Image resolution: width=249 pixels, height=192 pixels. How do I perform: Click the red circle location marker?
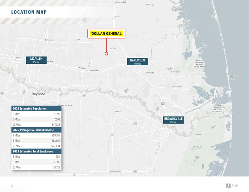tap(106, 54)
